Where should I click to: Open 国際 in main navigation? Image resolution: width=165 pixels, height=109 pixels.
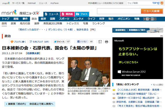click(x=52, y=19)
